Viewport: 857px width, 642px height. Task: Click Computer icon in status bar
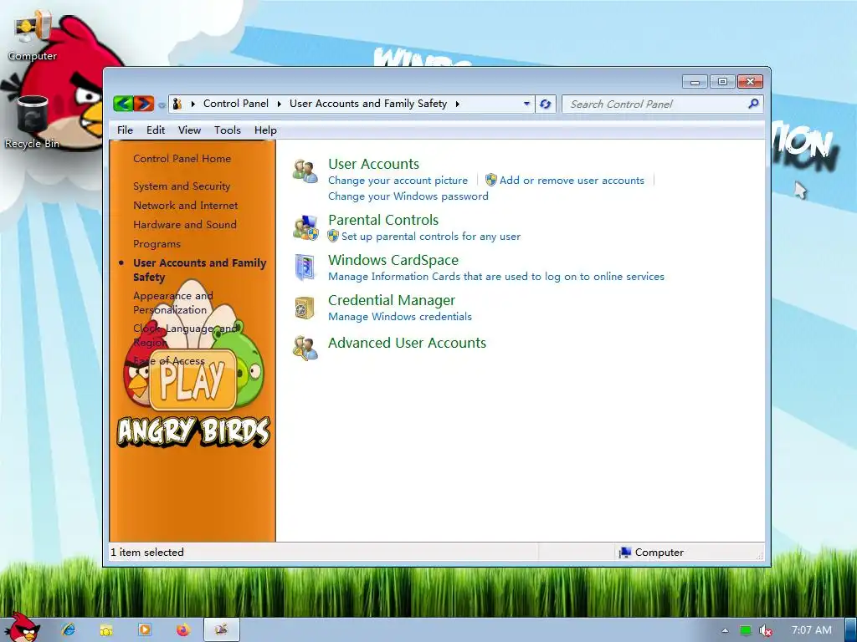pyautogui.click(x=624, y=553)
